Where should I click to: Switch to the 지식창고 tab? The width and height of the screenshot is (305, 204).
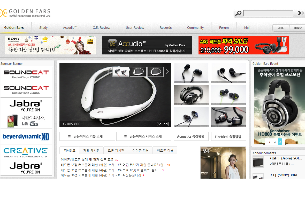pos(70,151)
